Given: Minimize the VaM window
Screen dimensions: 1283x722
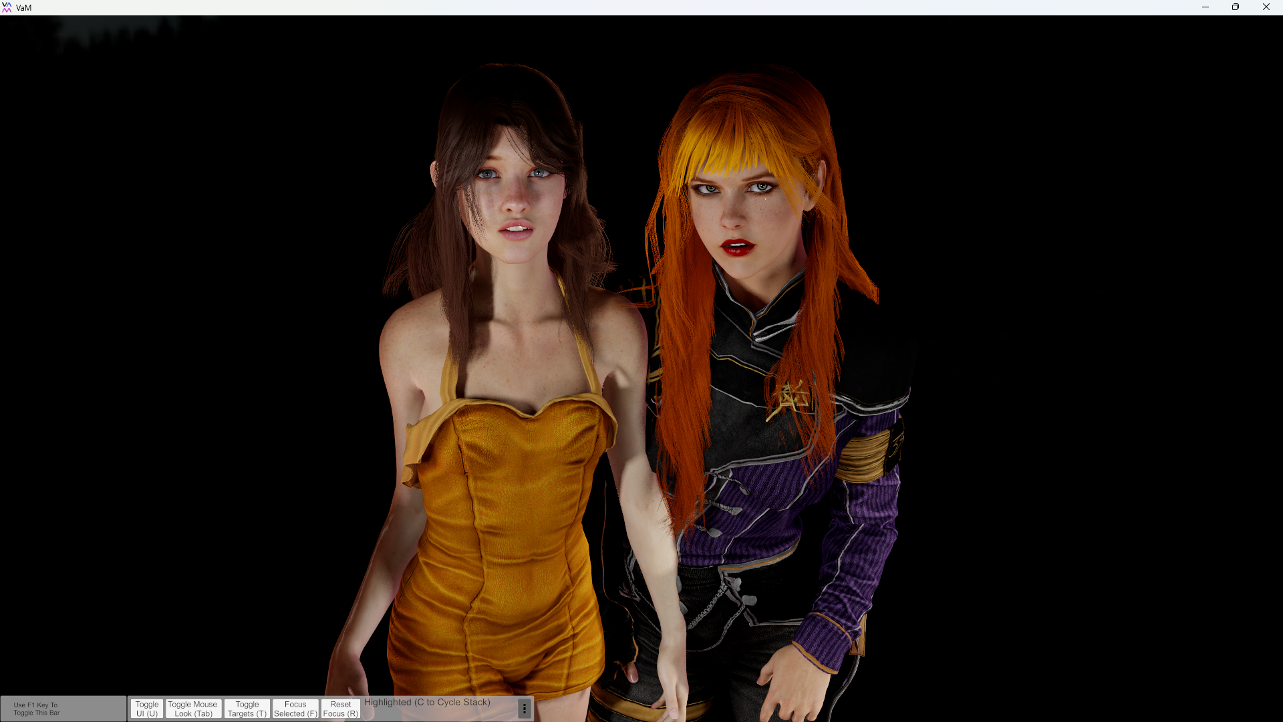Looking at the screenshot, I should (1205, 7).
